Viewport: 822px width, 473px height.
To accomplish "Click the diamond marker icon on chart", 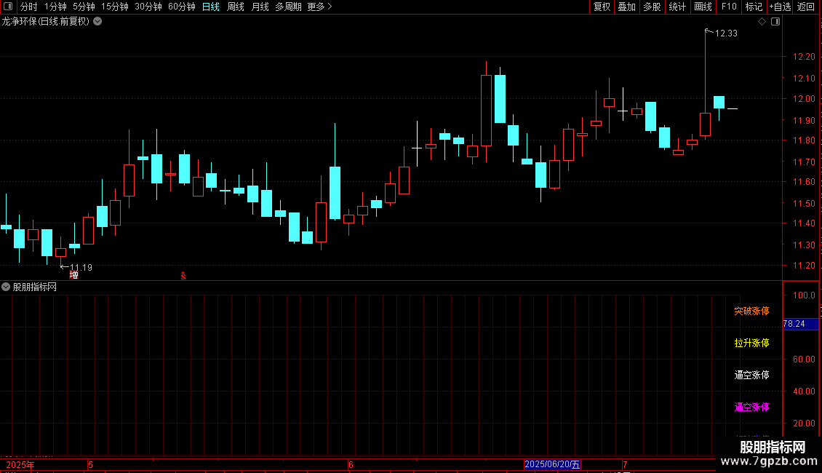I will click(762, 22).
